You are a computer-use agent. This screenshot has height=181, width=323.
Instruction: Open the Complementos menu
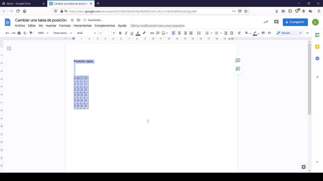point(105,26)
